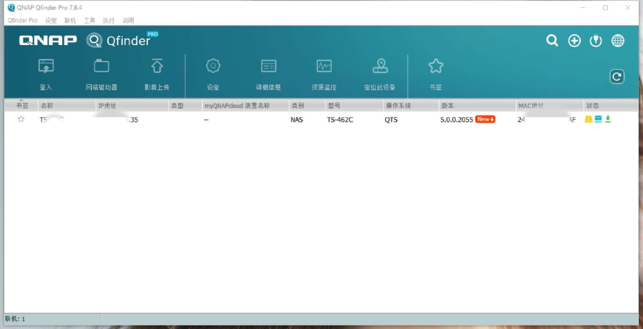Refresh the device list
643x329 pixels.
point(617,76)
